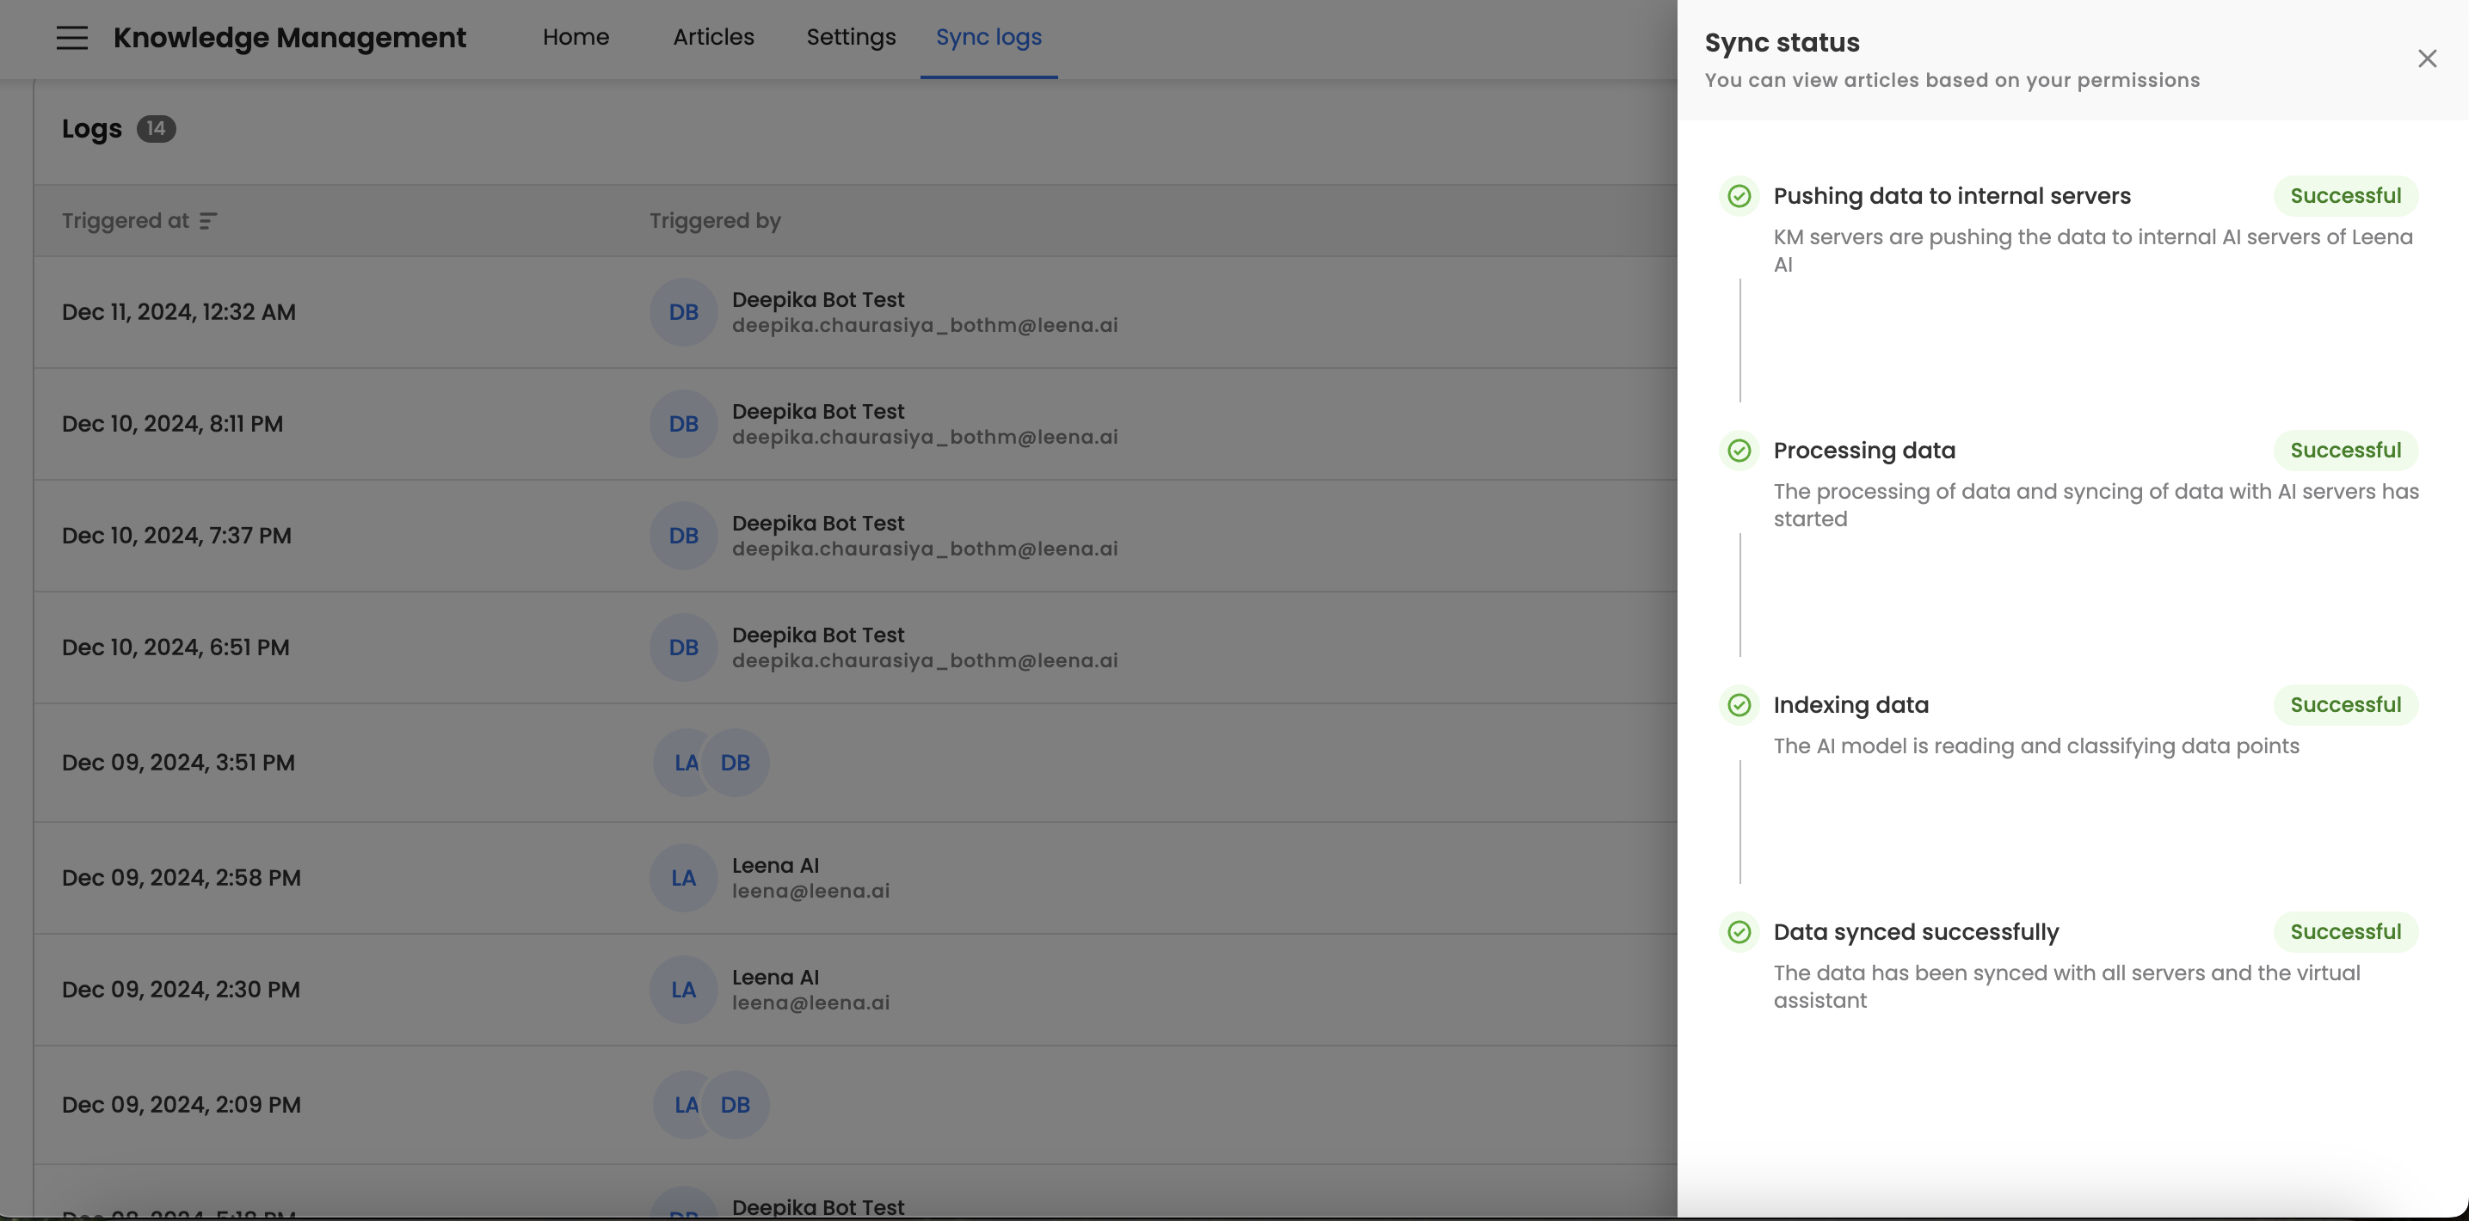Screen dimensions: 2469x1221
Task: Click the Triggered by column header
Action: coord(715,221)
